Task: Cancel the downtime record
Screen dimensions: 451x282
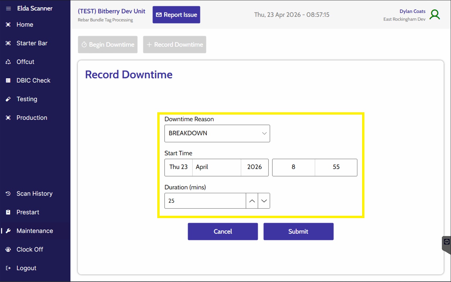Action: click(x=223, y=232)
